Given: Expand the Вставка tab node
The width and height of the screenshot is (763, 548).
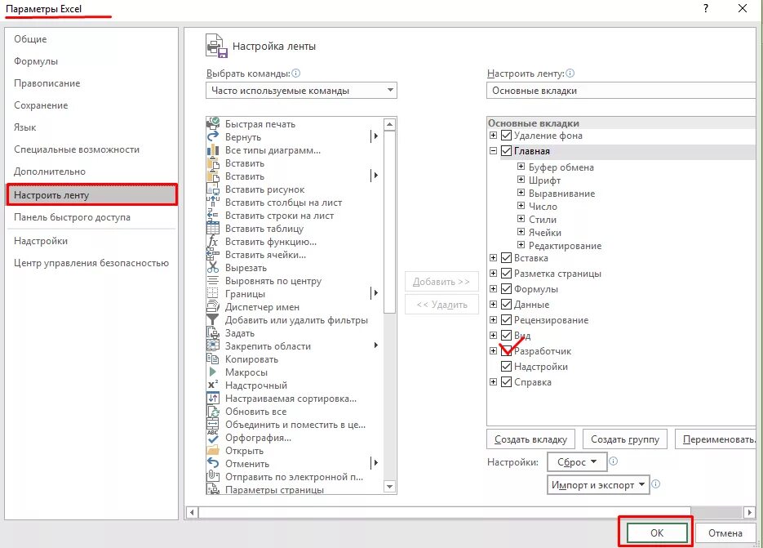Looking at the screenshot, I should 493,258.
